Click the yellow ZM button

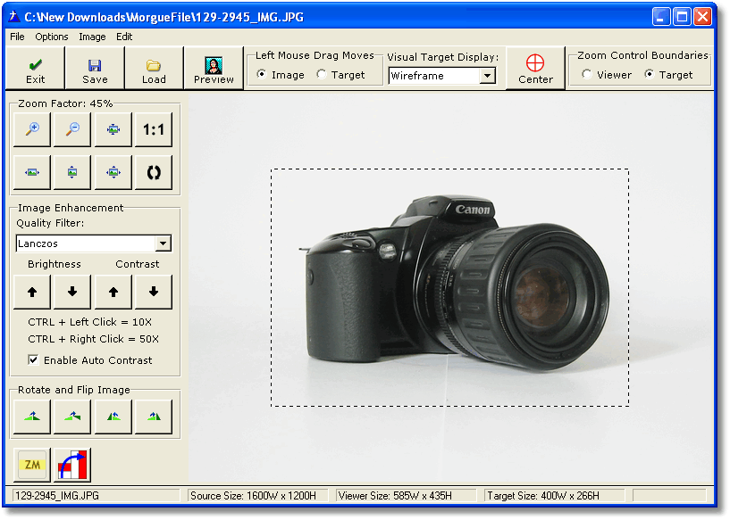click(x=32, y=465)
